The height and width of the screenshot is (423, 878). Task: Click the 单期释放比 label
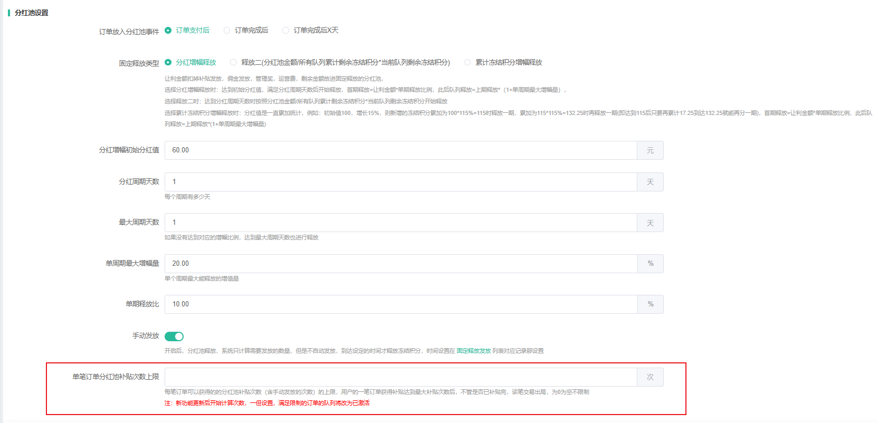(x=142, y=304)
